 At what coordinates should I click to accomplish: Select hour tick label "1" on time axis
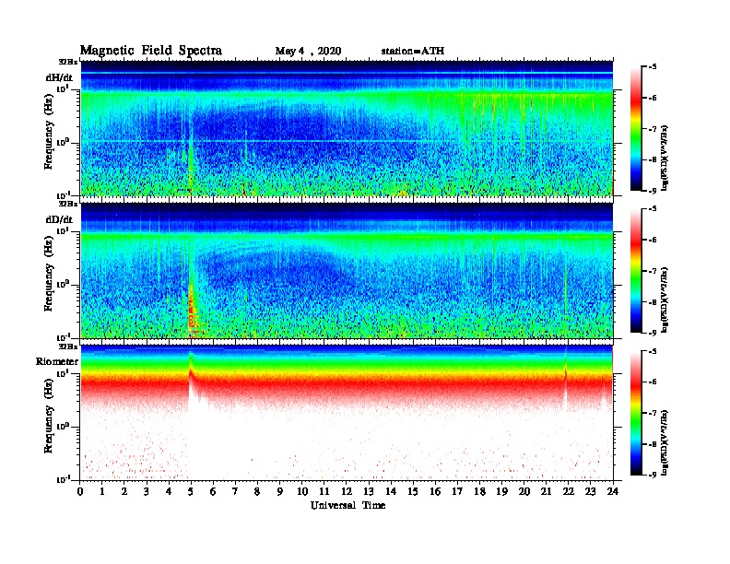tap(102, 491)
